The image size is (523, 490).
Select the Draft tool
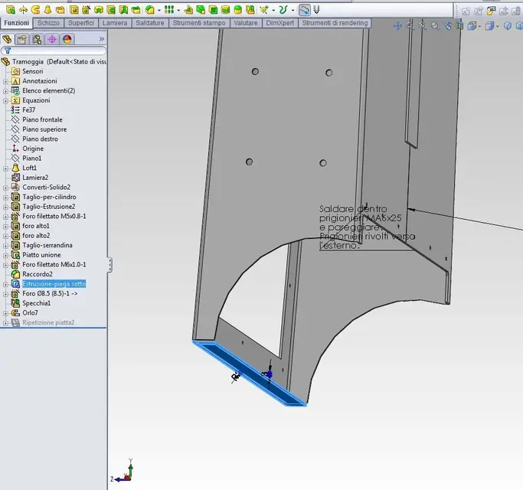click(201, 10)
